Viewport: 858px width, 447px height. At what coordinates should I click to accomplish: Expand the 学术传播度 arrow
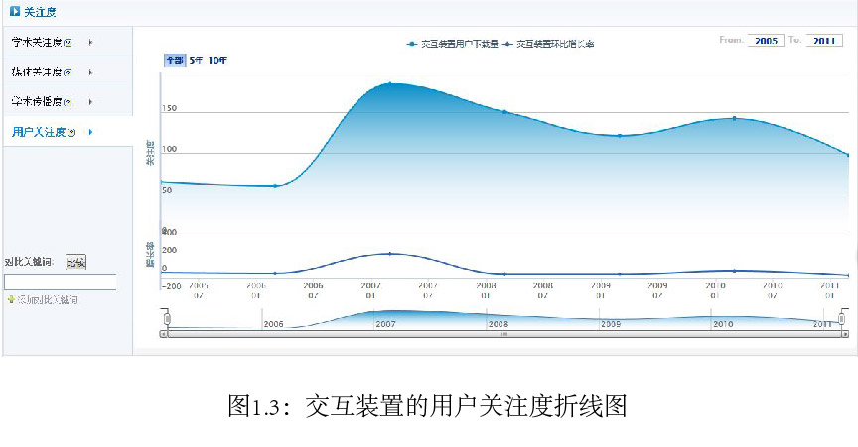click(90, 102)
